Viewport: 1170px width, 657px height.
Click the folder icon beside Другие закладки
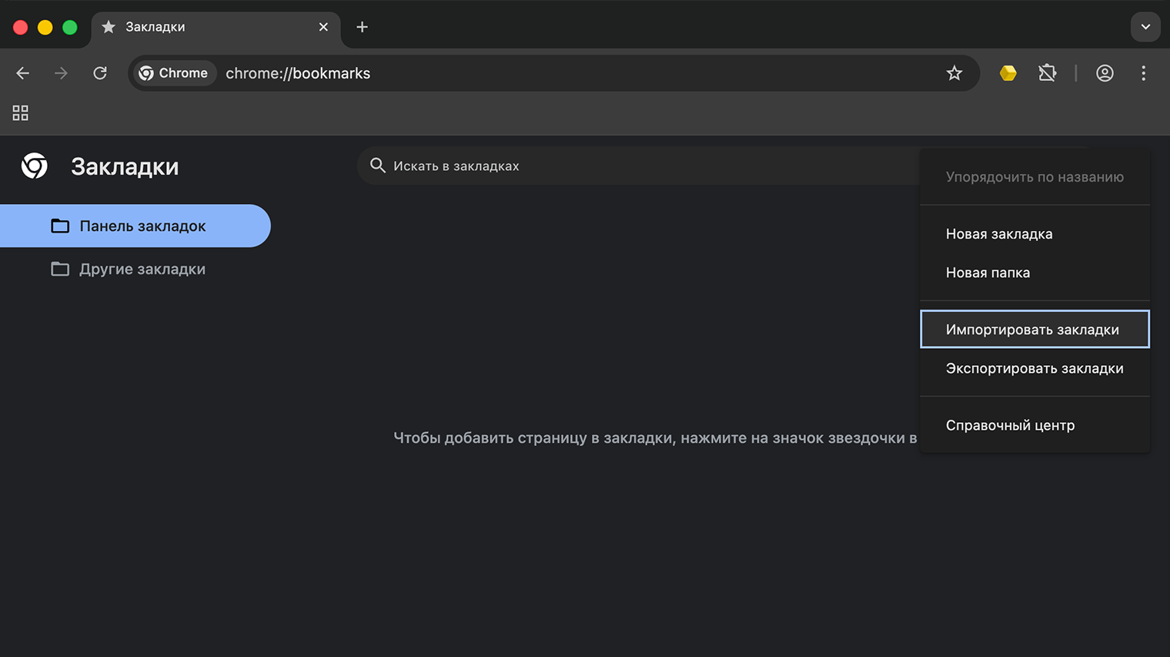[60, 269]
